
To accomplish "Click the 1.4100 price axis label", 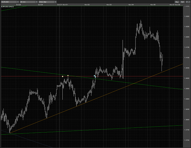I will coord(187,58).
